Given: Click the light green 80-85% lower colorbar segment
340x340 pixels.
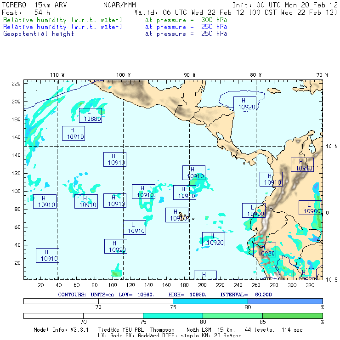Looking at the screenshot, I should [232, 316].
